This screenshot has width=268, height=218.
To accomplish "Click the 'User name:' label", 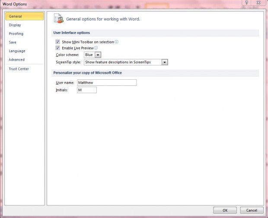I will [x=65, y=83].
